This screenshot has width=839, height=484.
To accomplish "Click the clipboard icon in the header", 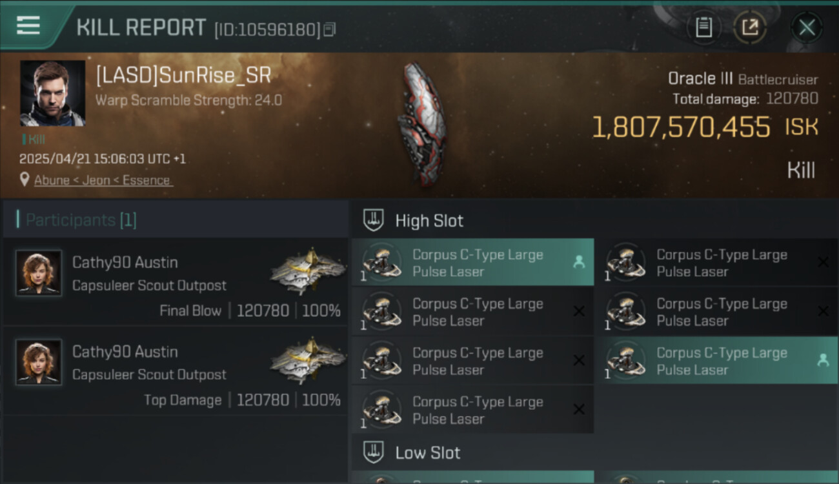I will click(x=703, y=28).
